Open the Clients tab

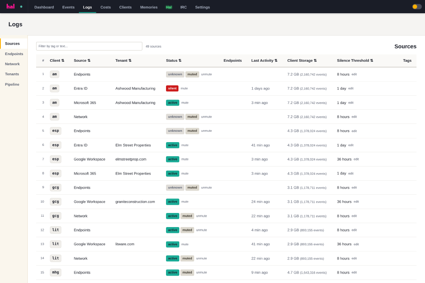point(125,7)
